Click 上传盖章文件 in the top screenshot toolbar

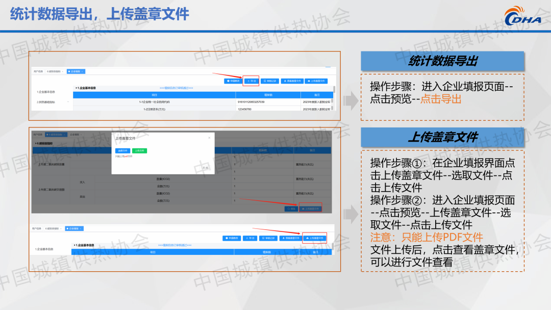(x=316, y=81)
